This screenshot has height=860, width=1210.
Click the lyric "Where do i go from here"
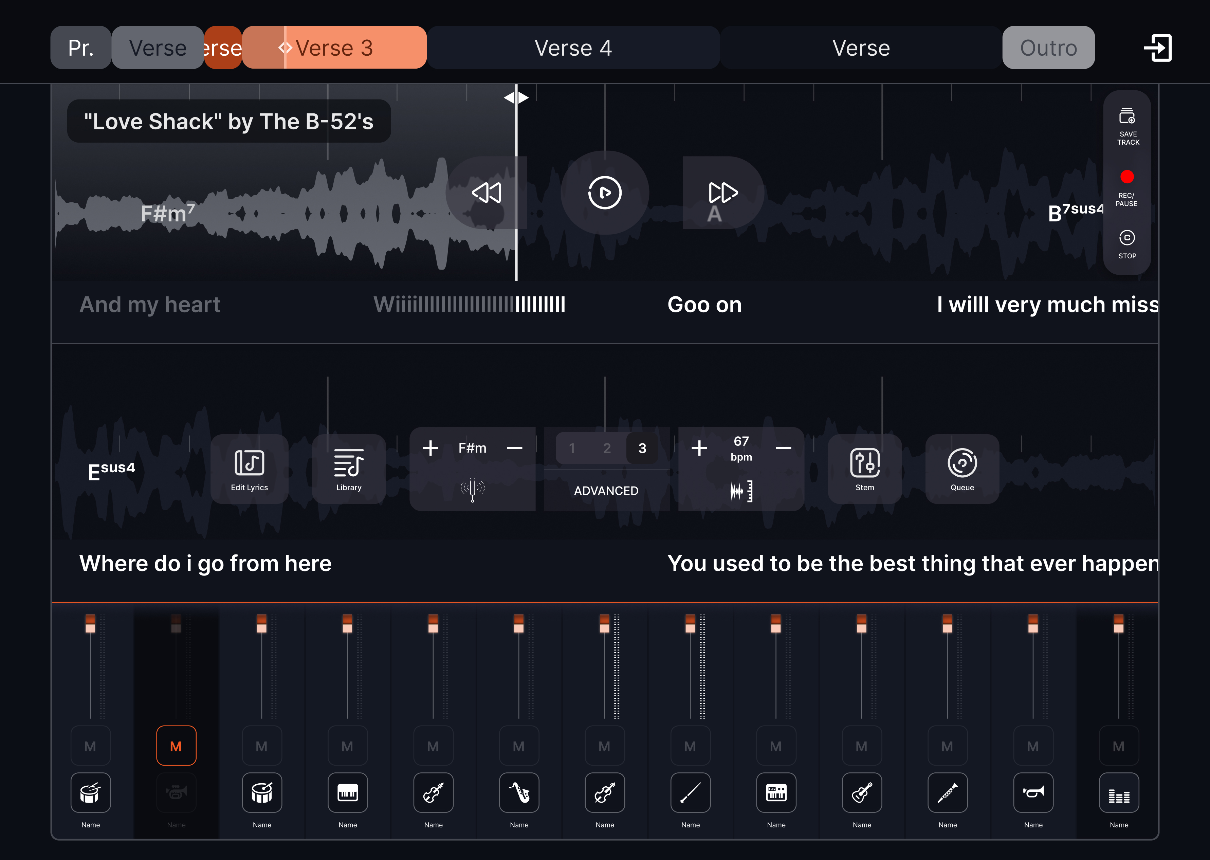click(205, 564)
